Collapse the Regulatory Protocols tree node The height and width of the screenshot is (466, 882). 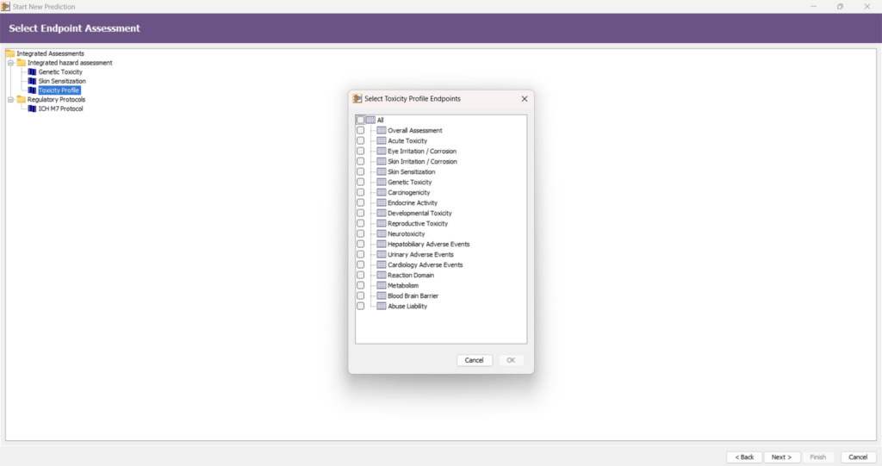[11, 99]
